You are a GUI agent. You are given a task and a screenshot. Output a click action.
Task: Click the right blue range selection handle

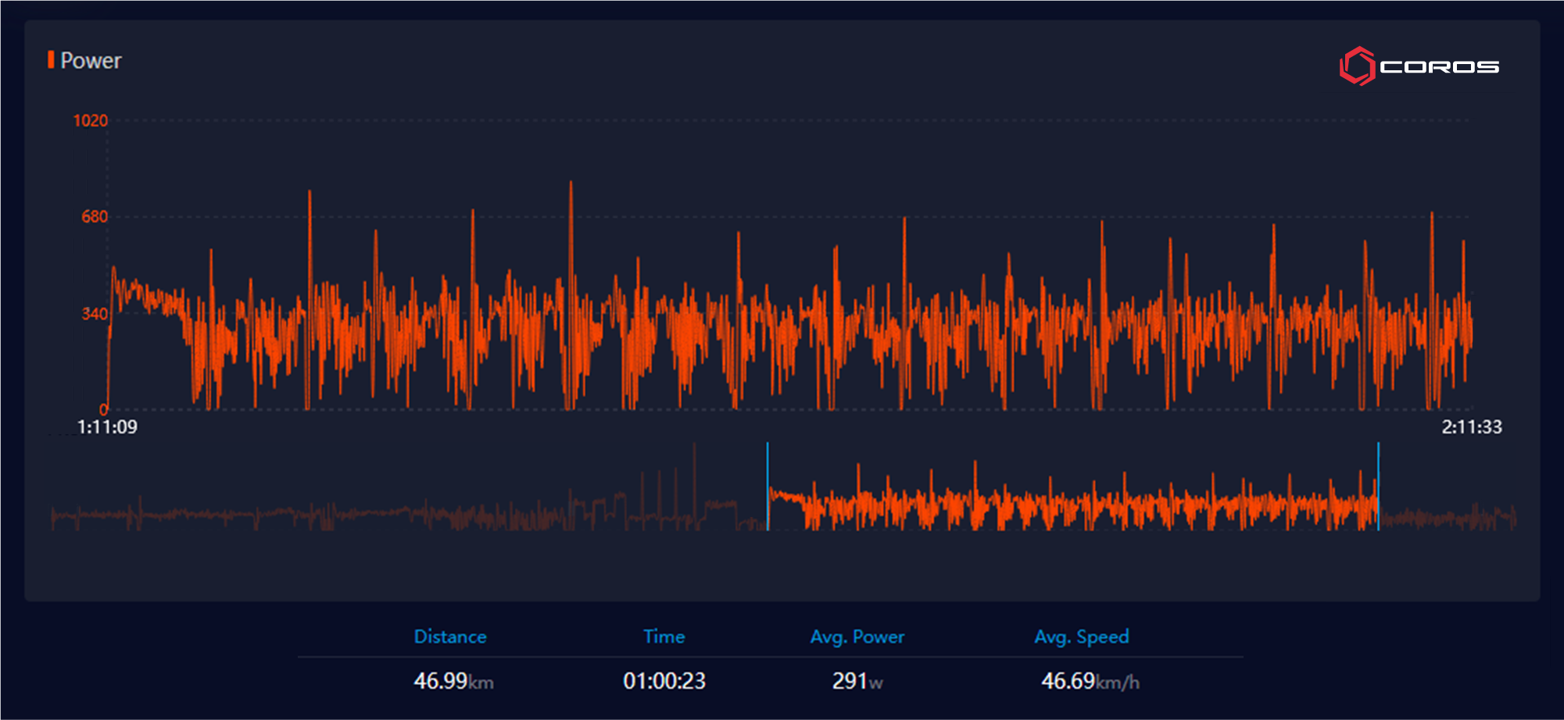coord(1378,486)
